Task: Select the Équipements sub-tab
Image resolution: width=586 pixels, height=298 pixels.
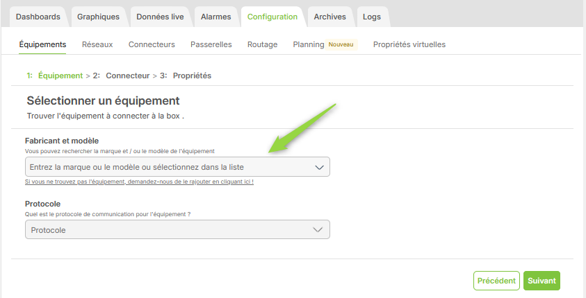Action: [x=42, y=44]
